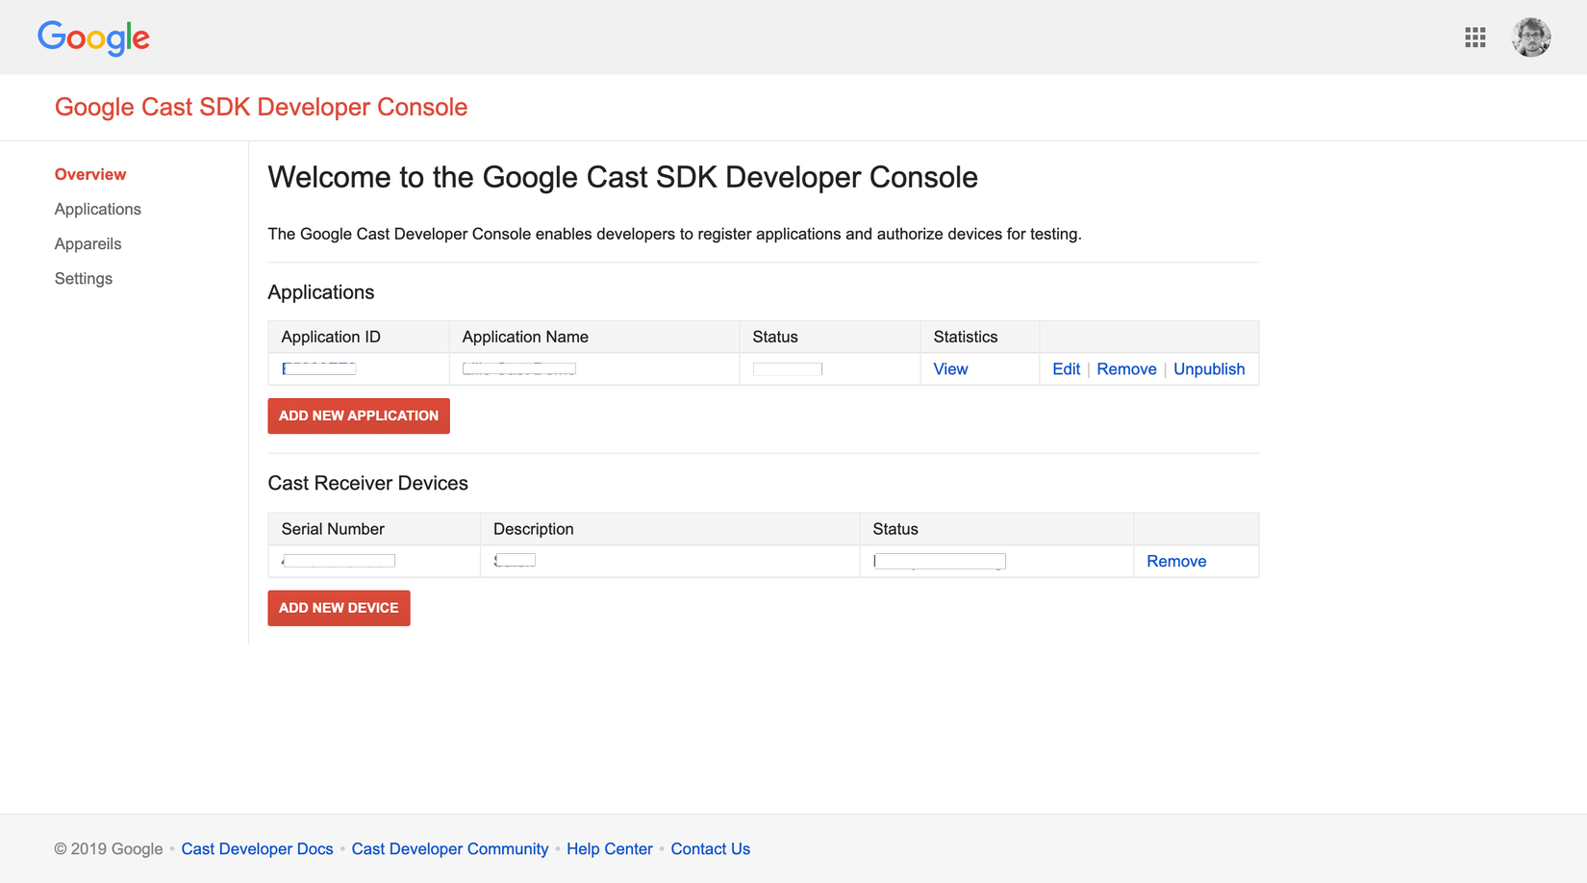Click the ADD NEW APPLICATION button
The image size is (1587, 883).
[x=358, y=416]
